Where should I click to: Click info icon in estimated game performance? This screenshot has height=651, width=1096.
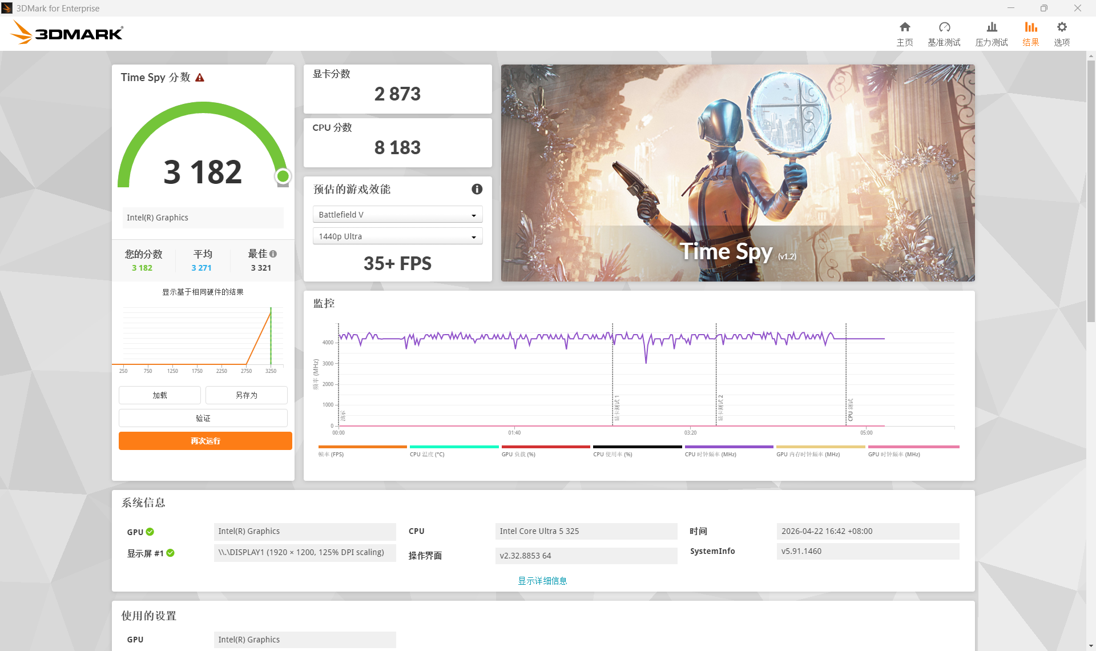477,189
